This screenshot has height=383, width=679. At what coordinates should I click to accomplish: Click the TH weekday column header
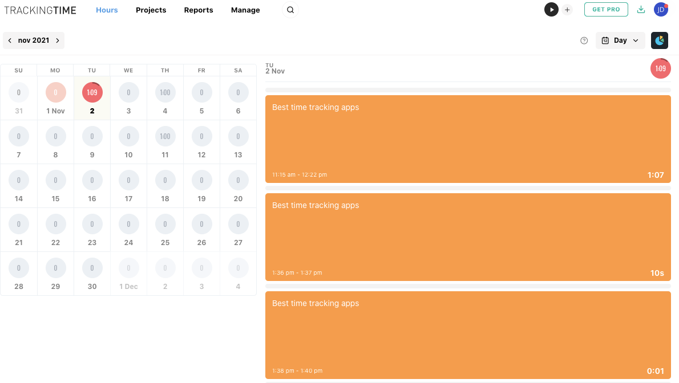(x=165, y=71)
